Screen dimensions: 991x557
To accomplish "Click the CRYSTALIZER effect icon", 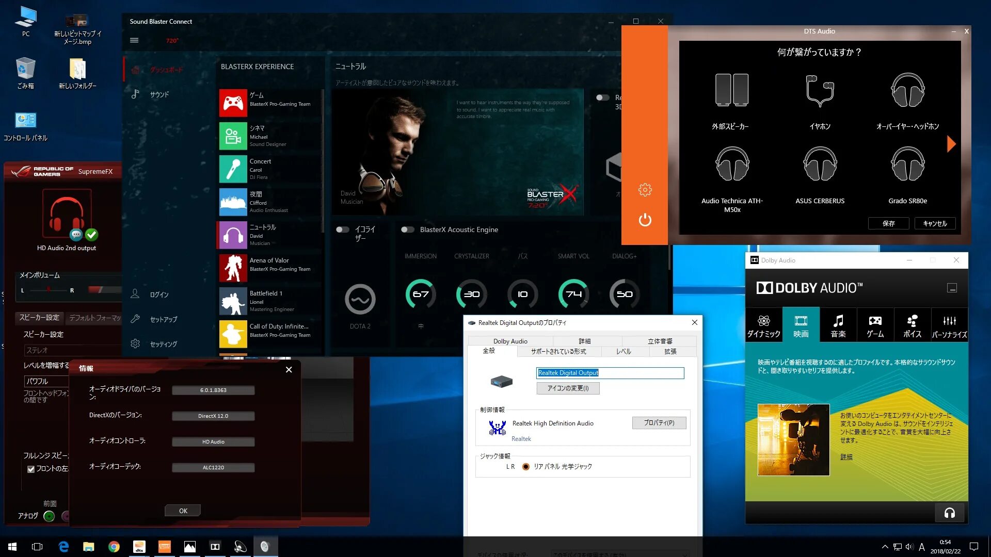I will pyautogui.click(x=471, y=294).
